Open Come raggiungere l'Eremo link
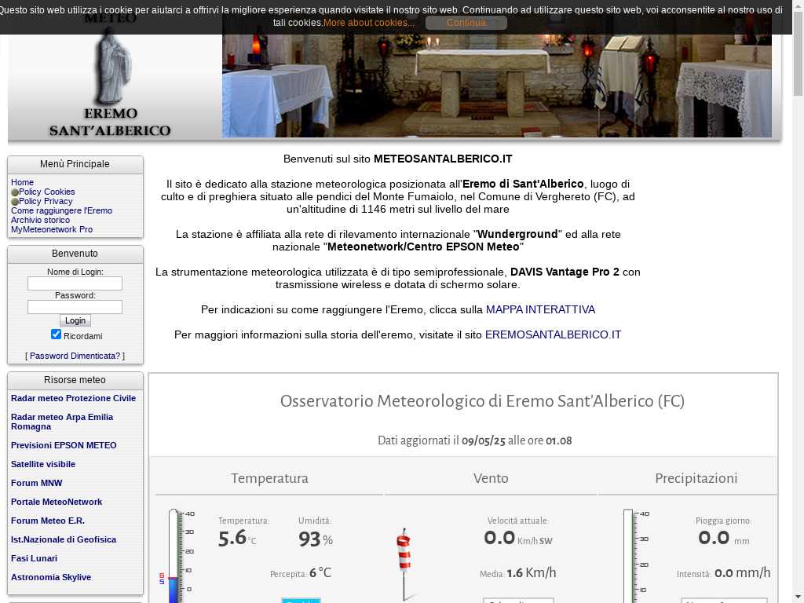The image size is (804, 603). tap(61, 210)
